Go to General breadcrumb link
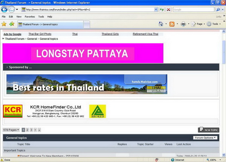 tap(32, 39)
